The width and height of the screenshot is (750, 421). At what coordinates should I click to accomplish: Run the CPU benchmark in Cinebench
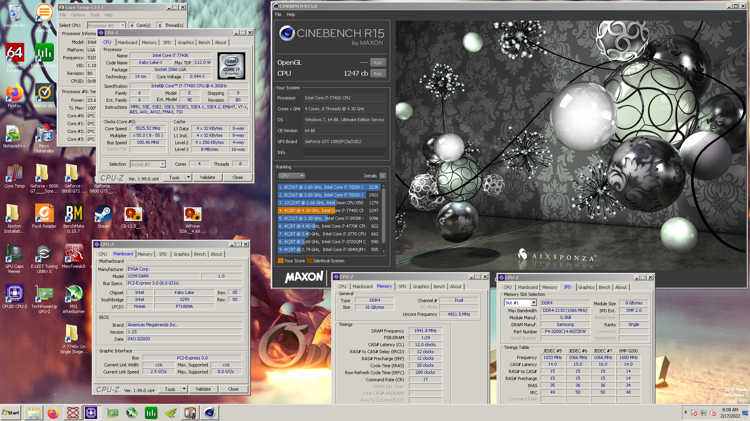click(377, 74)
